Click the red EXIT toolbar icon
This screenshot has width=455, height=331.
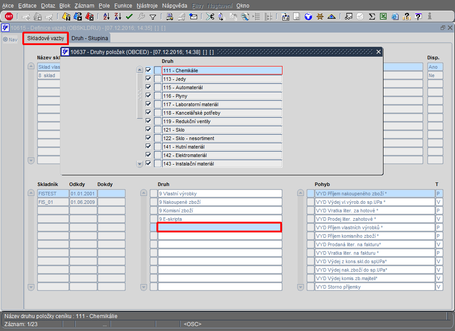[x=8, y=17]
